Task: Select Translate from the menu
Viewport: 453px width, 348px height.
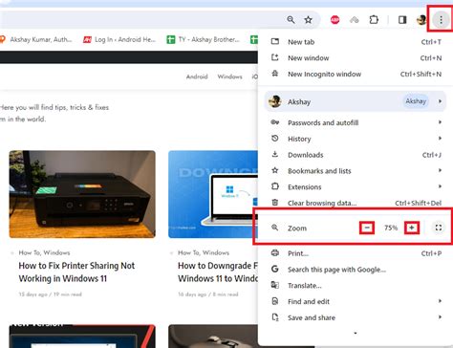Action: coord(356,286)
